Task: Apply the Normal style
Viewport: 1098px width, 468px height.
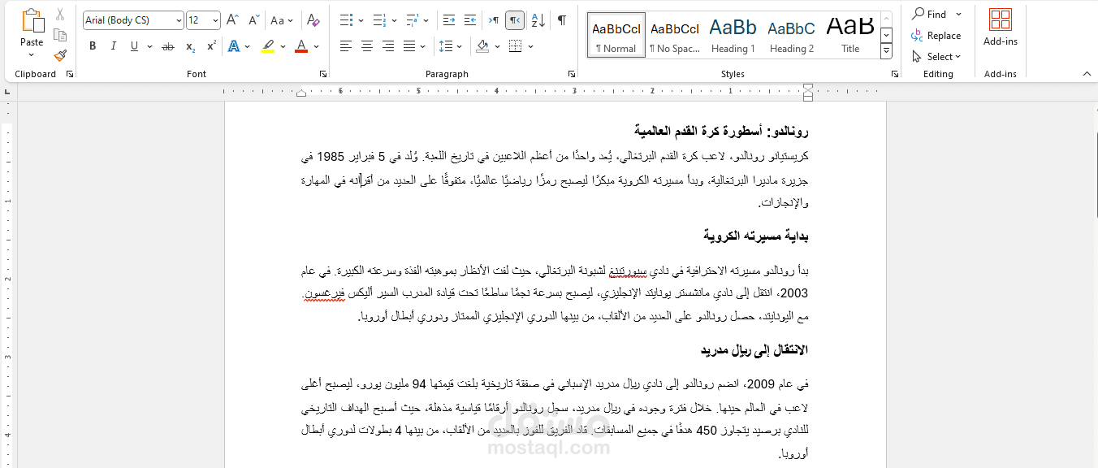Action: [616, 35]
